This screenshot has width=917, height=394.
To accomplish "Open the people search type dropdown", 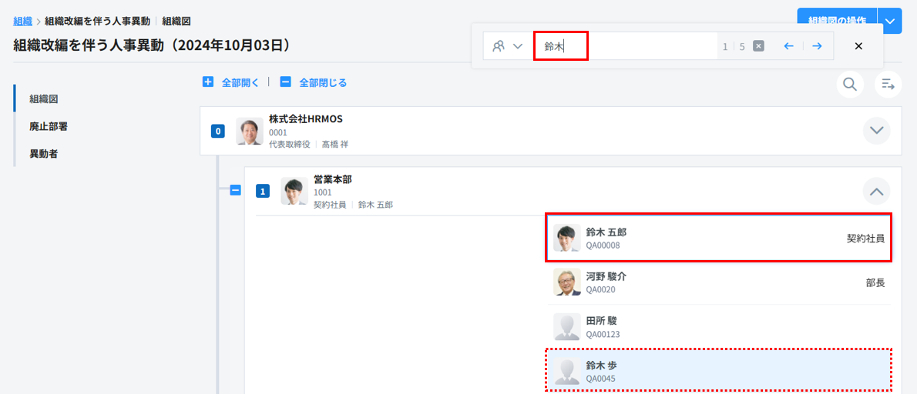I will 508,46.
